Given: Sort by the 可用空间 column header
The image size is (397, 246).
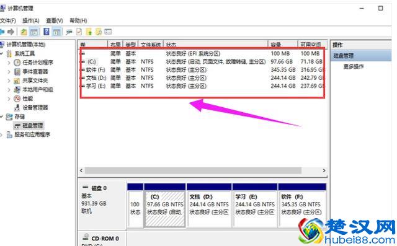Looking at the screenshot, I should [312, 44].
